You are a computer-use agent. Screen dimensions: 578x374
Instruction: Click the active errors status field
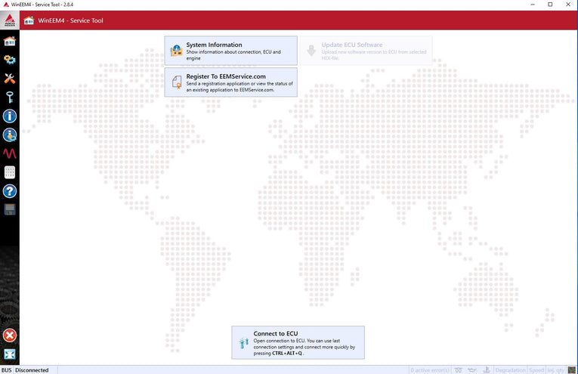pos(430,370)
